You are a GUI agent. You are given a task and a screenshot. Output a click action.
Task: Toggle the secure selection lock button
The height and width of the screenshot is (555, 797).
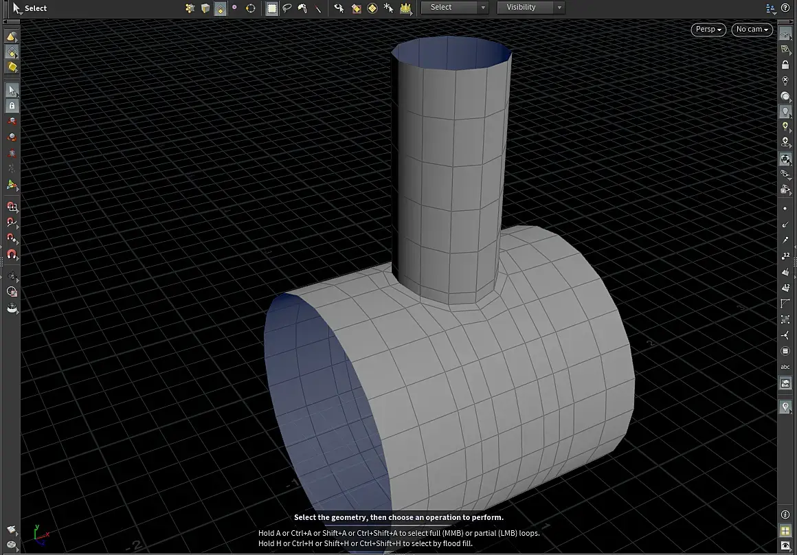pos(12,106)
